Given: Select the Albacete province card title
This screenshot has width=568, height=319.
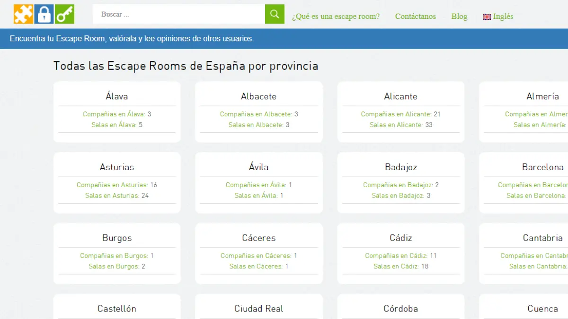Looking at the screenshot, I should [258, 96].
